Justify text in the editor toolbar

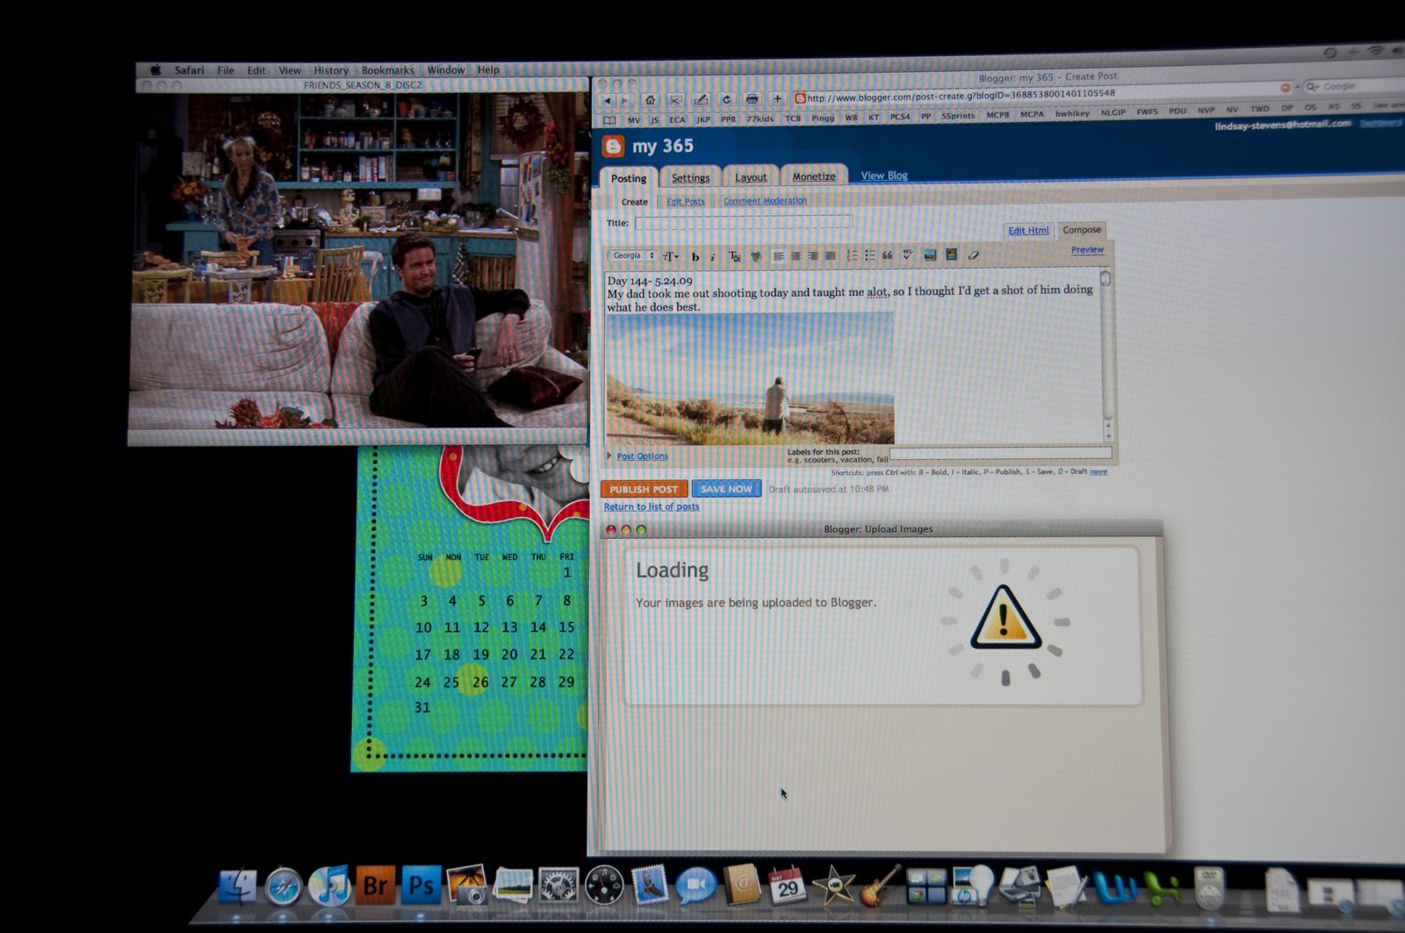point(830,255)
